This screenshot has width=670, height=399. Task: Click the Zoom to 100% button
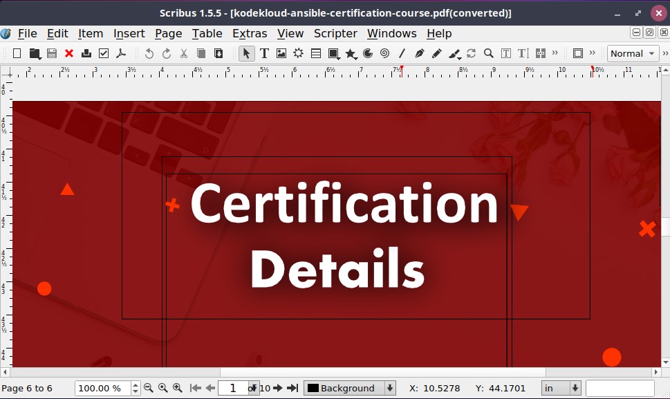[x=163, y=388]
